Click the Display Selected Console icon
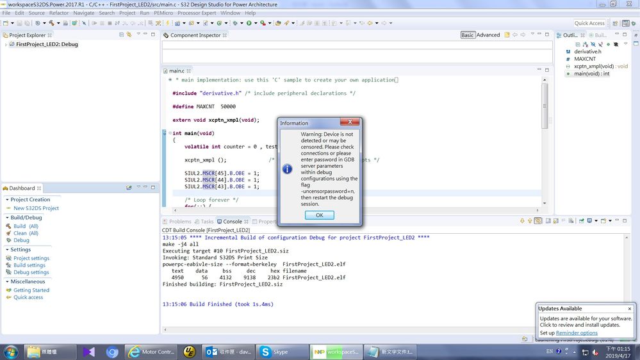This screenshot has width=640, height=360. (589, 221)
